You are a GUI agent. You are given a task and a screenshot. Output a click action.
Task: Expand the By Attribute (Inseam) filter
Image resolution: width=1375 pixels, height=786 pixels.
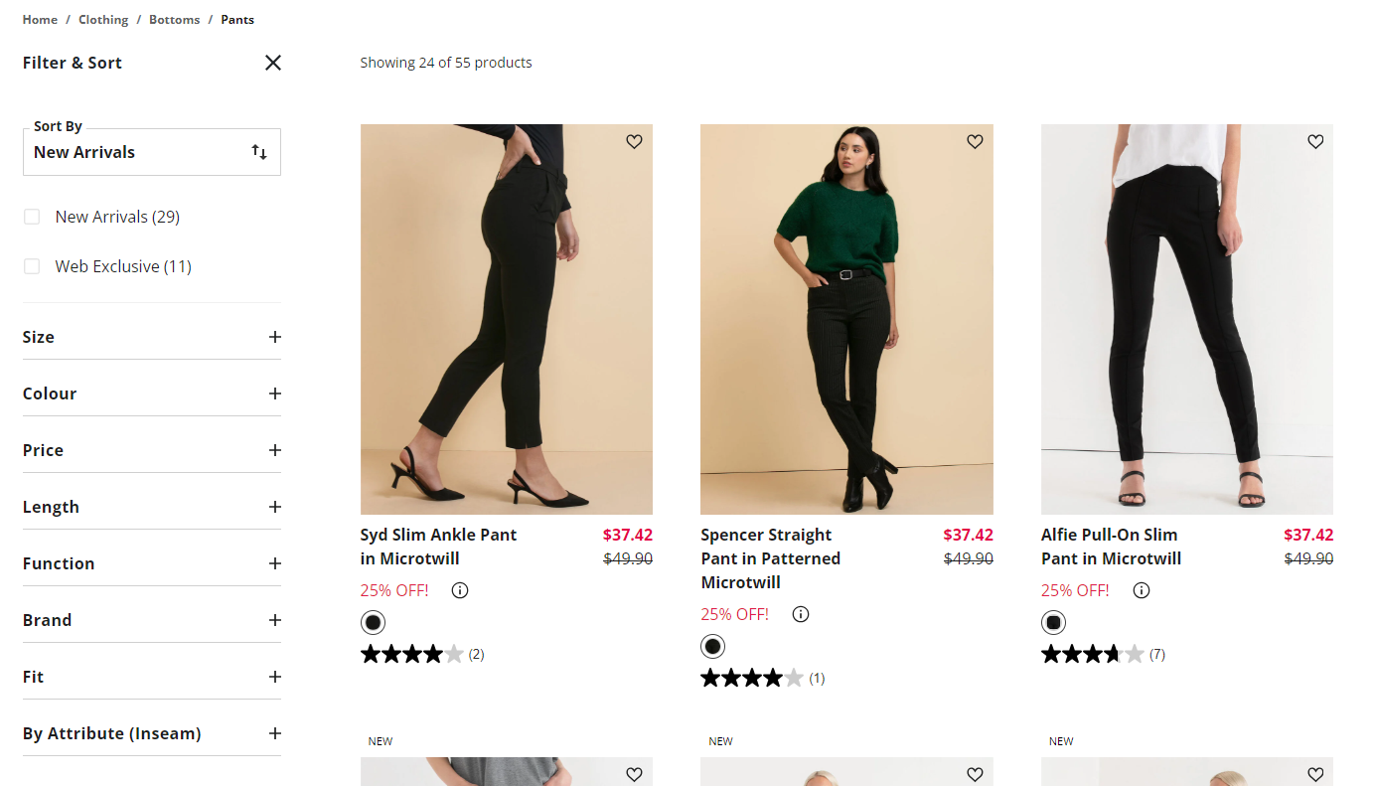coord(275,733)
